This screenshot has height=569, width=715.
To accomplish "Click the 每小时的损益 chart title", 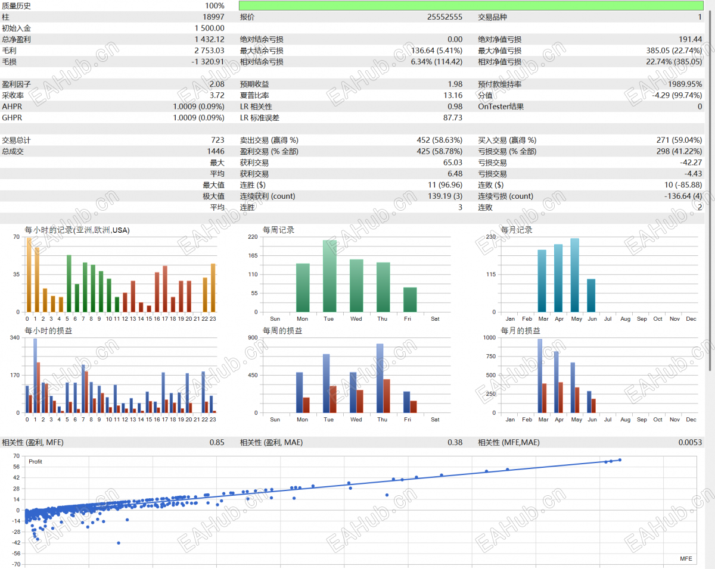I will tap(48, 331).
